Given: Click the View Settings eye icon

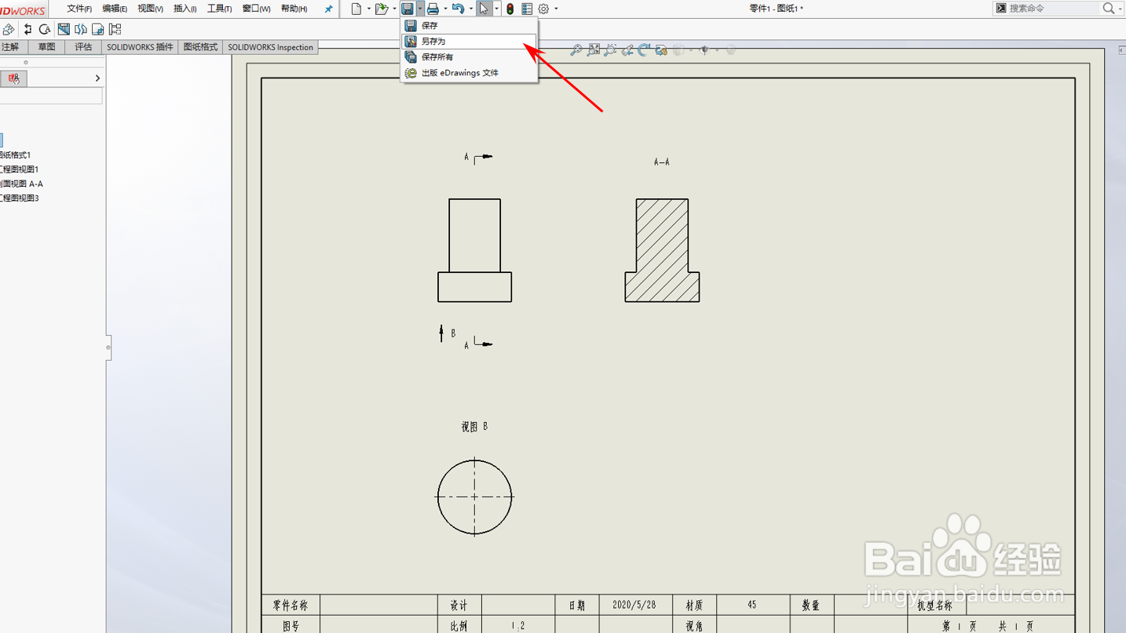Looking at the screenshot, I should (705, 49).
